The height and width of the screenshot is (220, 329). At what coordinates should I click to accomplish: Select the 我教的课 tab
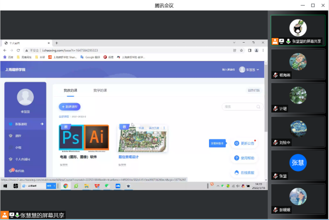[x=71, y=91]
